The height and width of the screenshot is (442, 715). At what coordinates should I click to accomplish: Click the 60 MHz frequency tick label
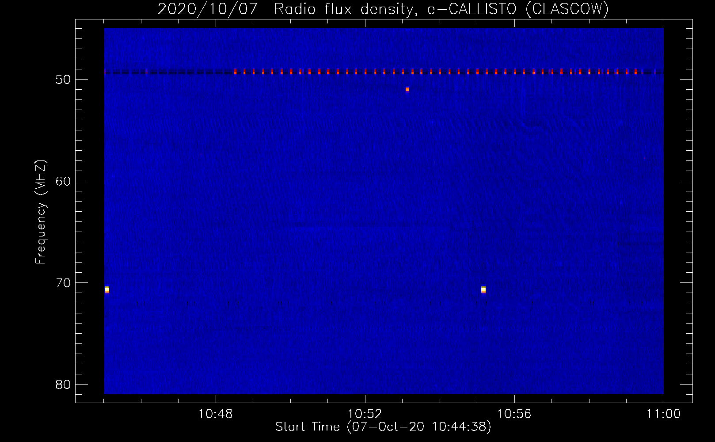pos(63,181)
